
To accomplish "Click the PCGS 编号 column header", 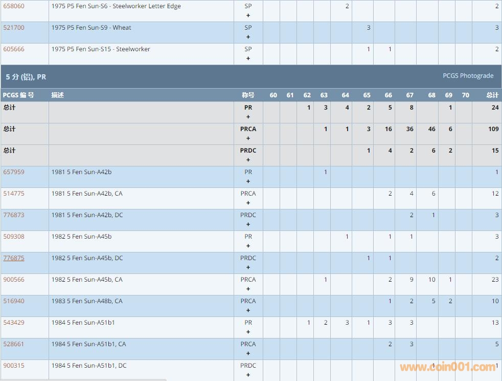I will click(18, 95).
